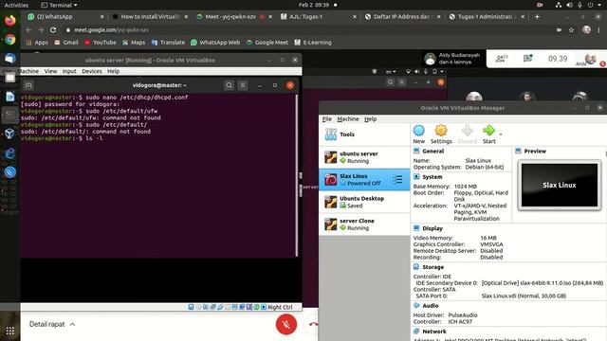Click Right Ctrl host key indicator
The height and width of the screenshot is (341, 607).
[x=280, y=307]
